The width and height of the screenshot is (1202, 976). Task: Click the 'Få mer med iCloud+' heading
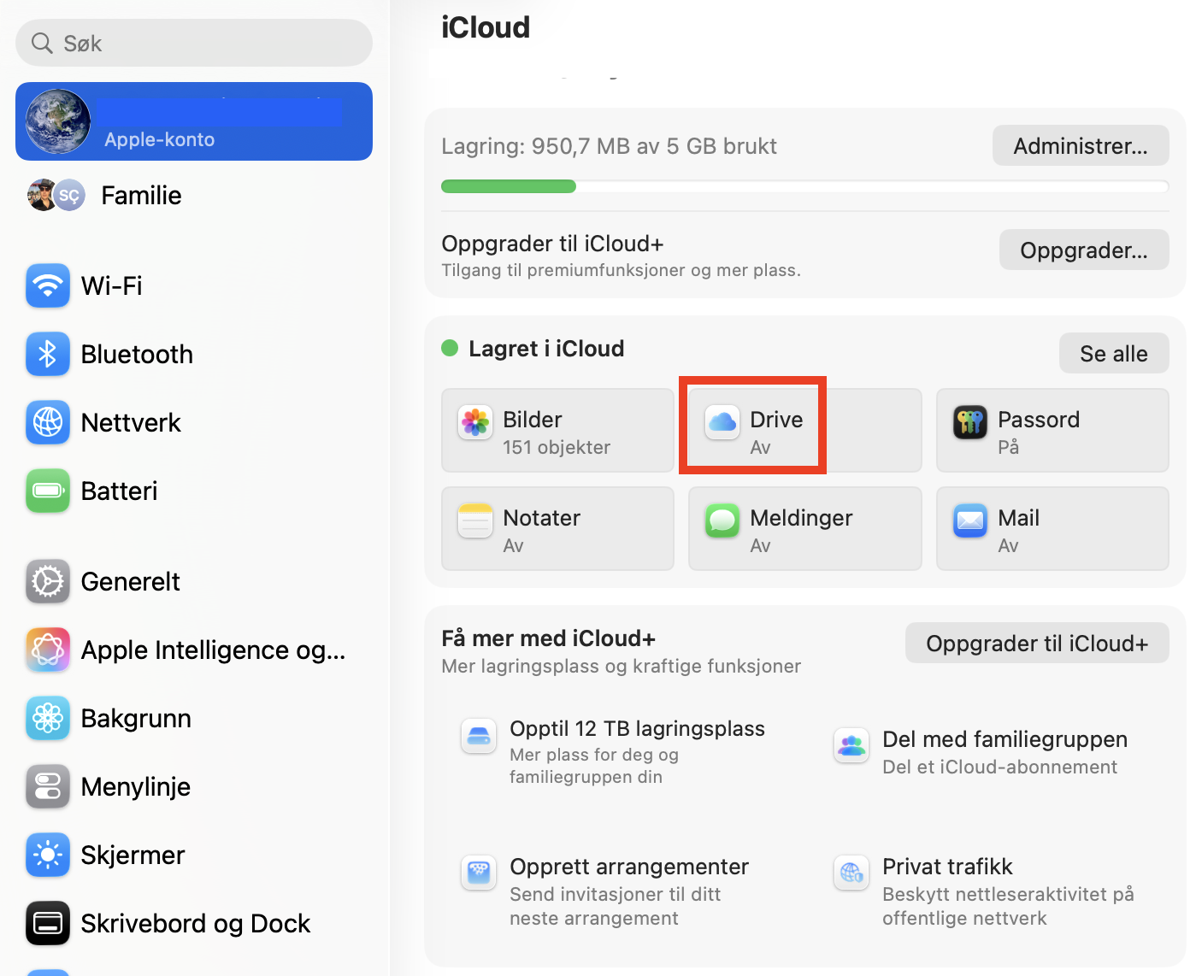tap(548, 638)
